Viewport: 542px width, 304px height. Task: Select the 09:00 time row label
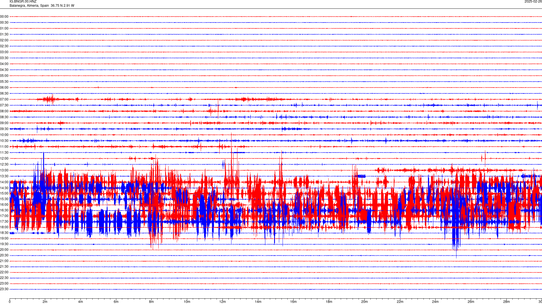4,123
